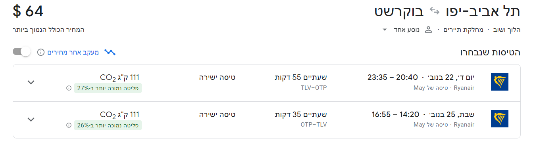Click the 26% lower emissions badge

(x=108, y=125)
